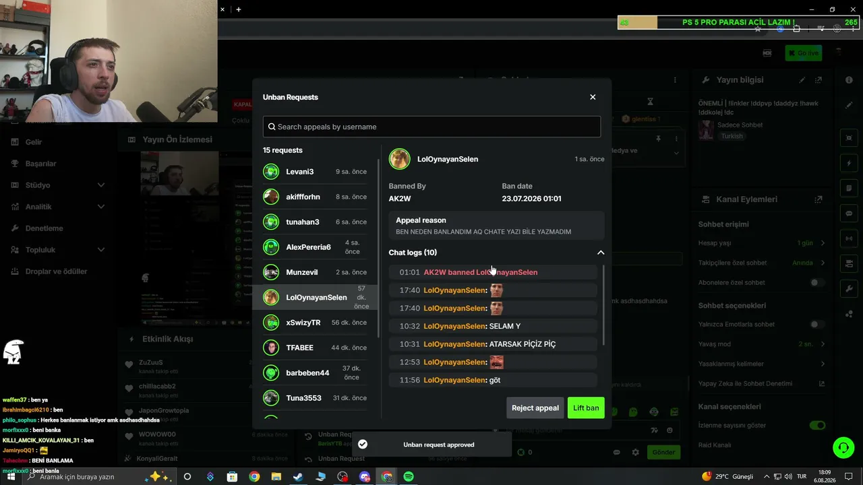This screenshot has height=485, width=863.
Task: Pop out the Yayın bilgisi panel
Action: (x=819, y=80)
